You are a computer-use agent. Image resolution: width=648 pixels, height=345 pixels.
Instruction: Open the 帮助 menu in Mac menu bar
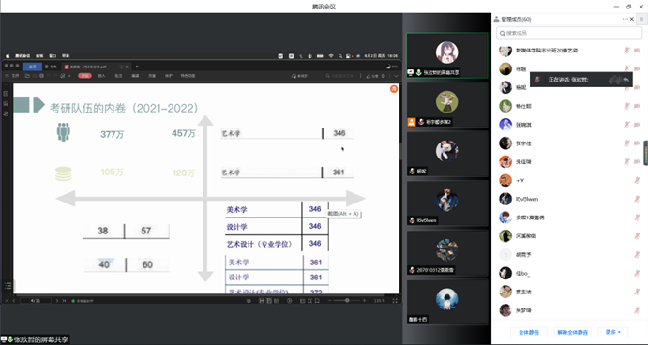(x=66, y=55)
